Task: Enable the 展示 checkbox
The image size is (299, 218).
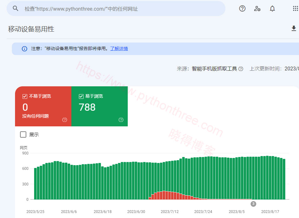Action: pos(23,134)
